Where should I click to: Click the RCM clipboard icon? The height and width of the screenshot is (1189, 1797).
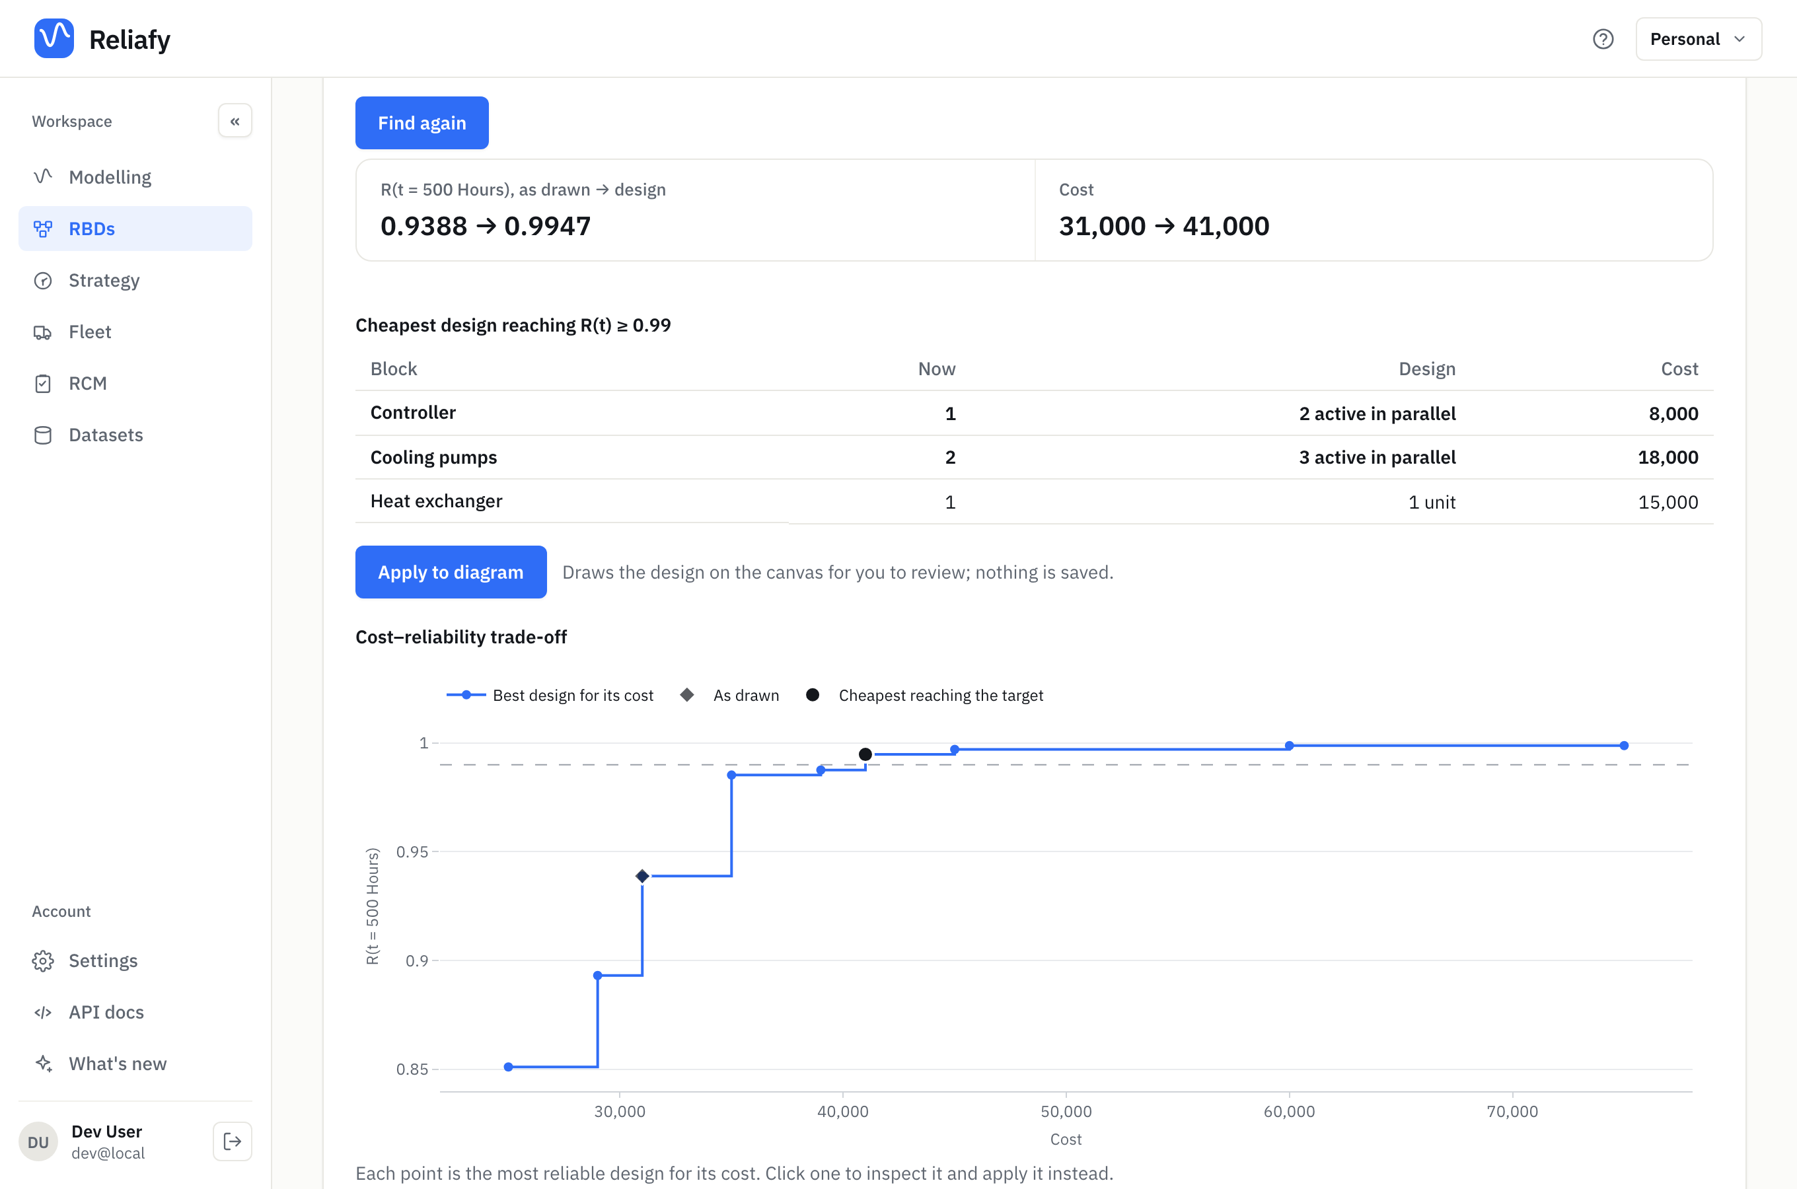click(43, 383)
